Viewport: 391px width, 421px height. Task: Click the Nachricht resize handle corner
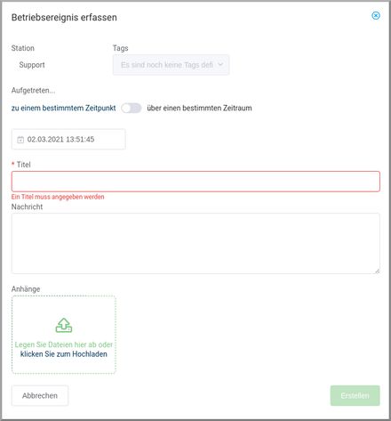tap(377, 271)
